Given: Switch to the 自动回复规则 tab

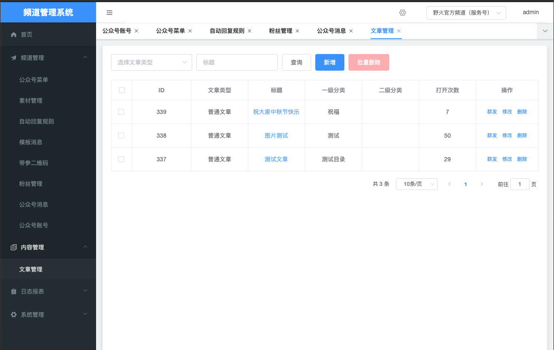Looking at the screenshot, I should (x=227, y=31).
